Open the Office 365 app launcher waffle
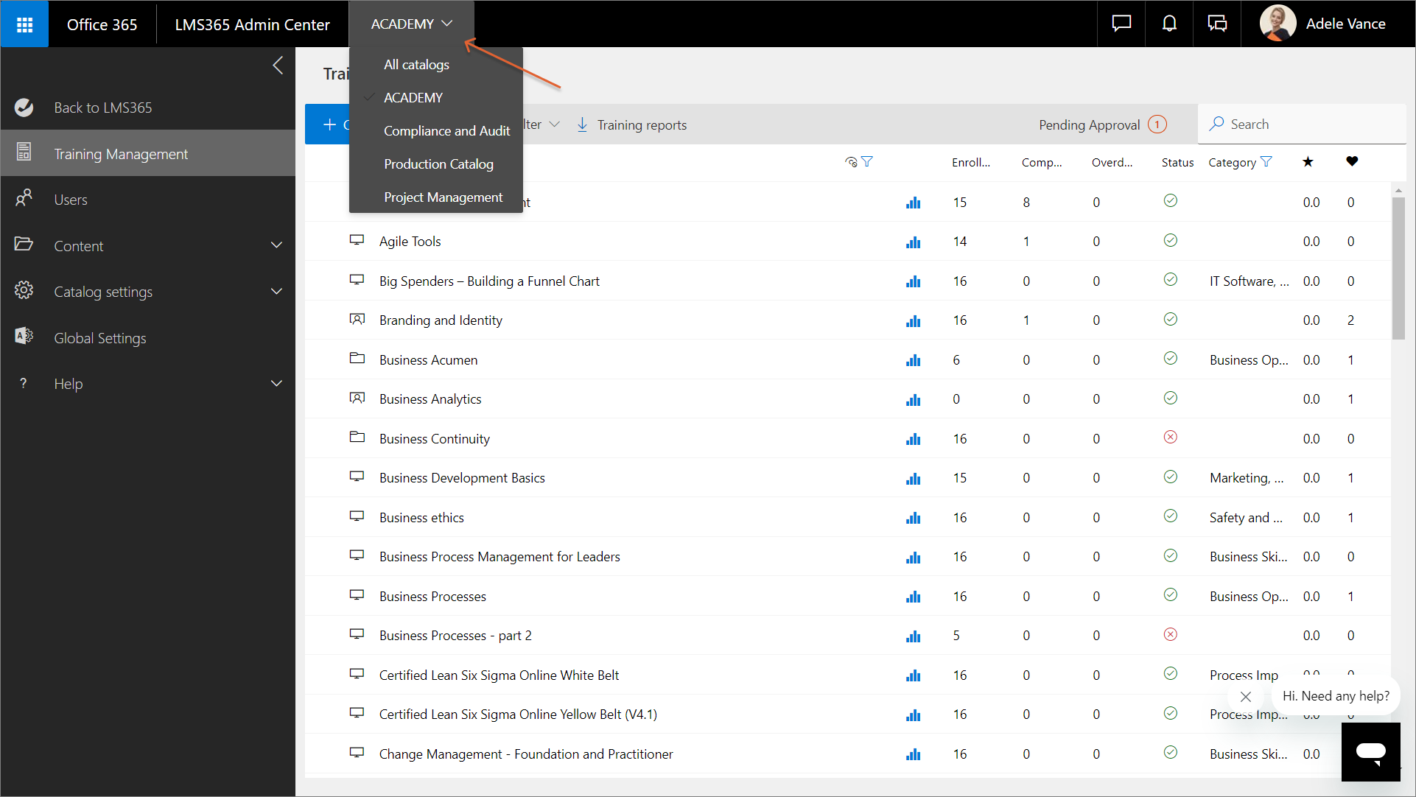 (24, 24)
